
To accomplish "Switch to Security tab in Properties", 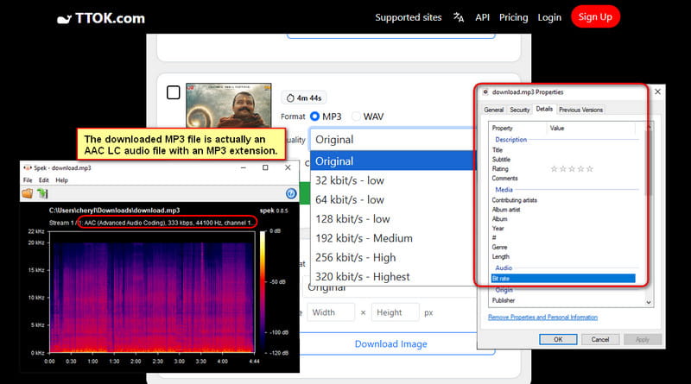I will tap(520, 110).
